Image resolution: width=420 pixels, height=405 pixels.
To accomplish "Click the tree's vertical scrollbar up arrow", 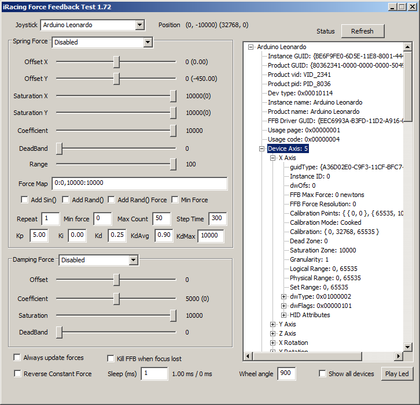I will (x=408, y=47).
